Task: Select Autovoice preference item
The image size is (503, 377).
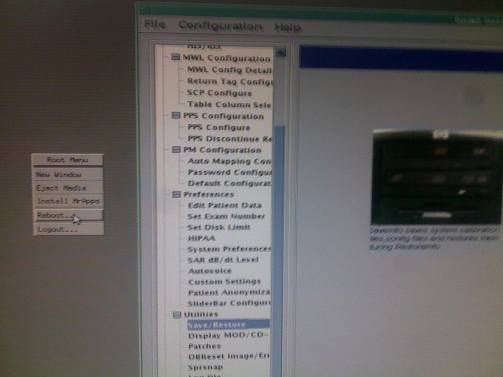Action: 210,270
